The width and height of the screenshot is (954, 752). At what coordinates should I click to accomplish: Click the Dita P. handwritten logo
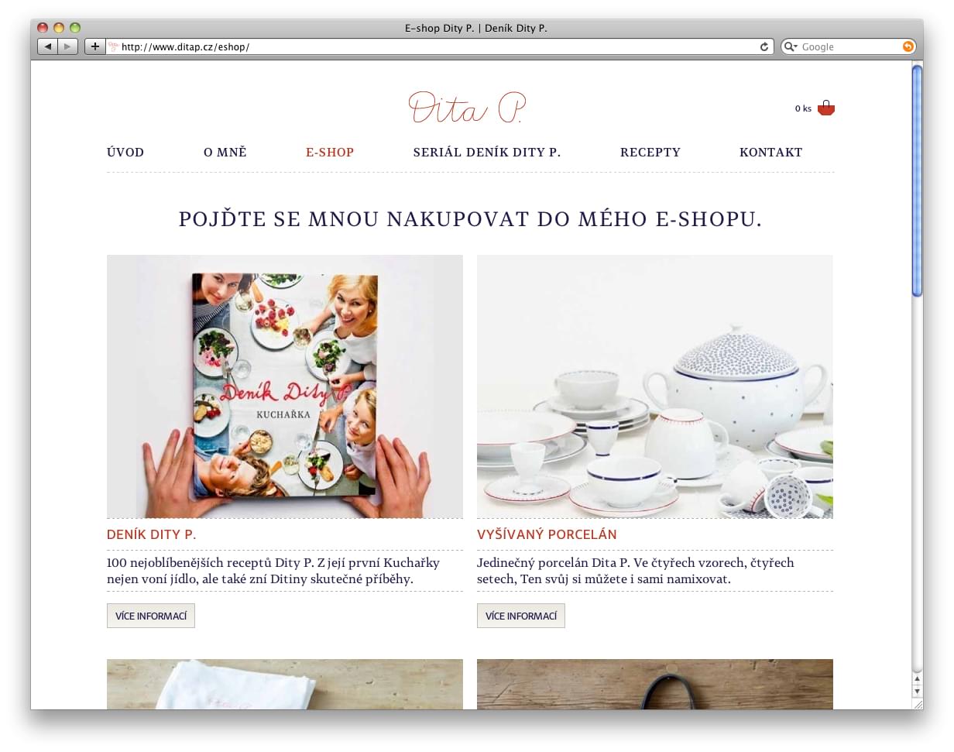(x=468, y=108)
